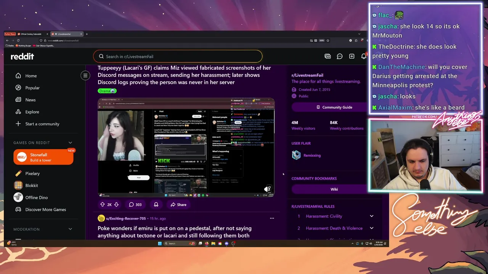This screenshot has width=488, height=274.
Task: Bookmark this page with star icon
Action: pos(328,40)
